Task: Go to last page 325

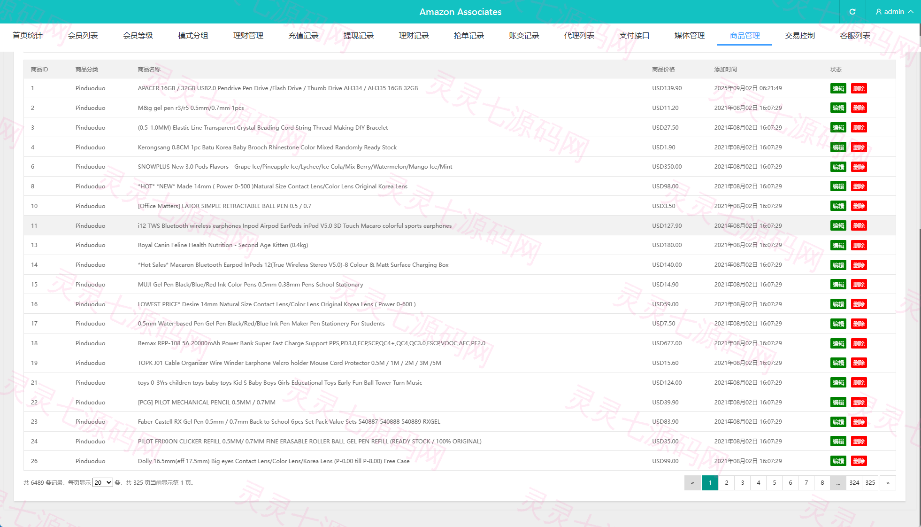Action: (x=870, y=483)
